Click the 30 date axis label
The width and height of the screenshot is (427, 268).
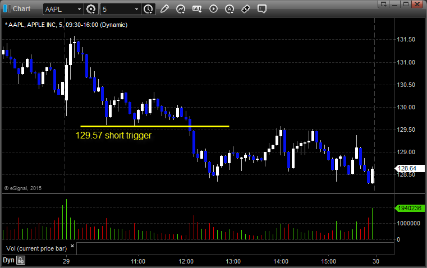[x=376, y=261]
